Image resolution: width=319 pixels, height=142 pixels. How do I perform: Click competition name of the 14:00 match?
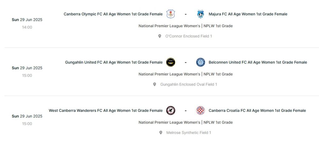click(x=185, y=26)
